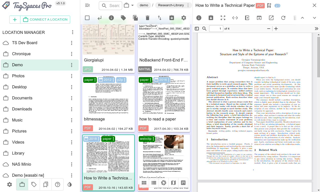Viewport: 320px width, 192px height.
Task: Click 2016 tag on how to read a paper
Action: (x=161, y=80)
